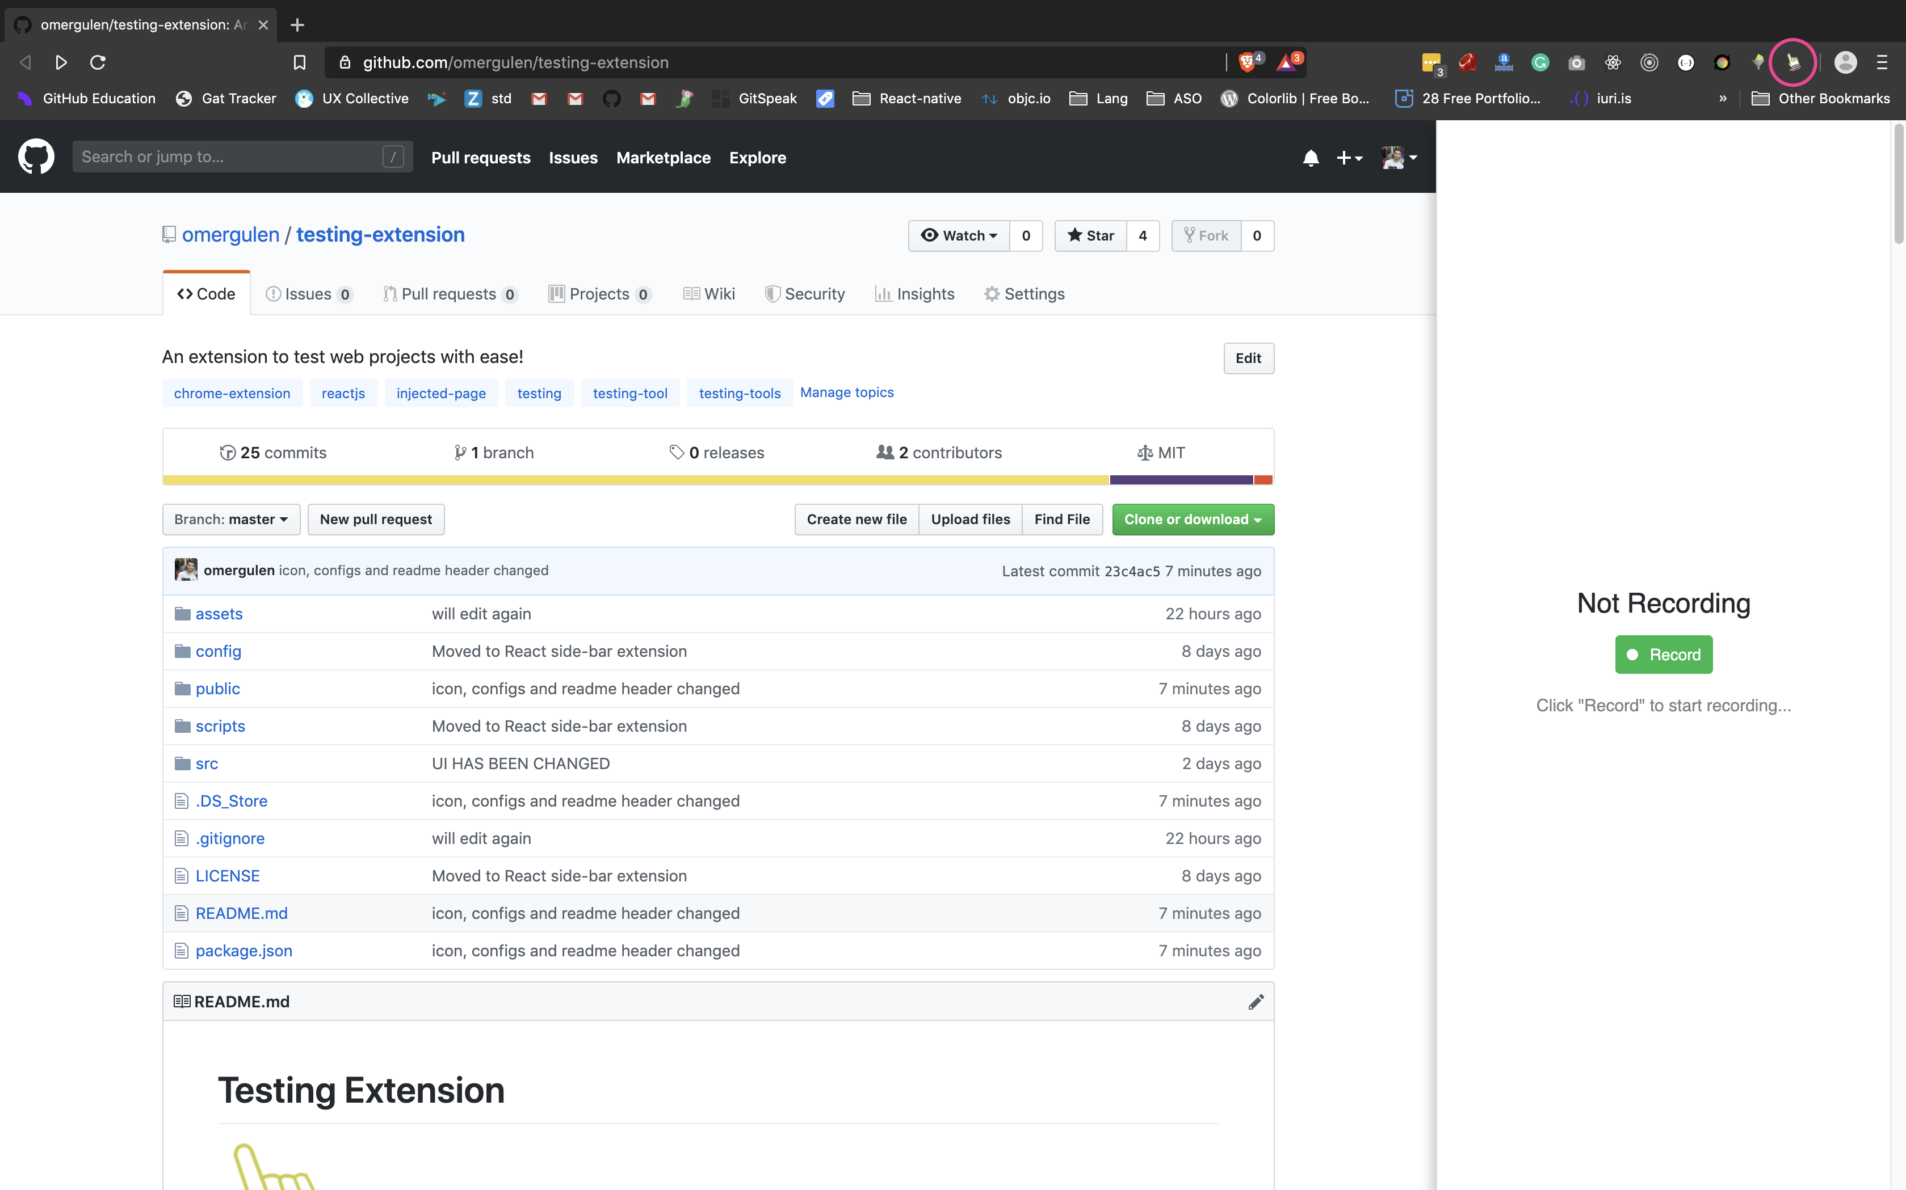Open the Clone or download dropdown
This screenshot has height=1190, width=1906.
[1193, 520]
